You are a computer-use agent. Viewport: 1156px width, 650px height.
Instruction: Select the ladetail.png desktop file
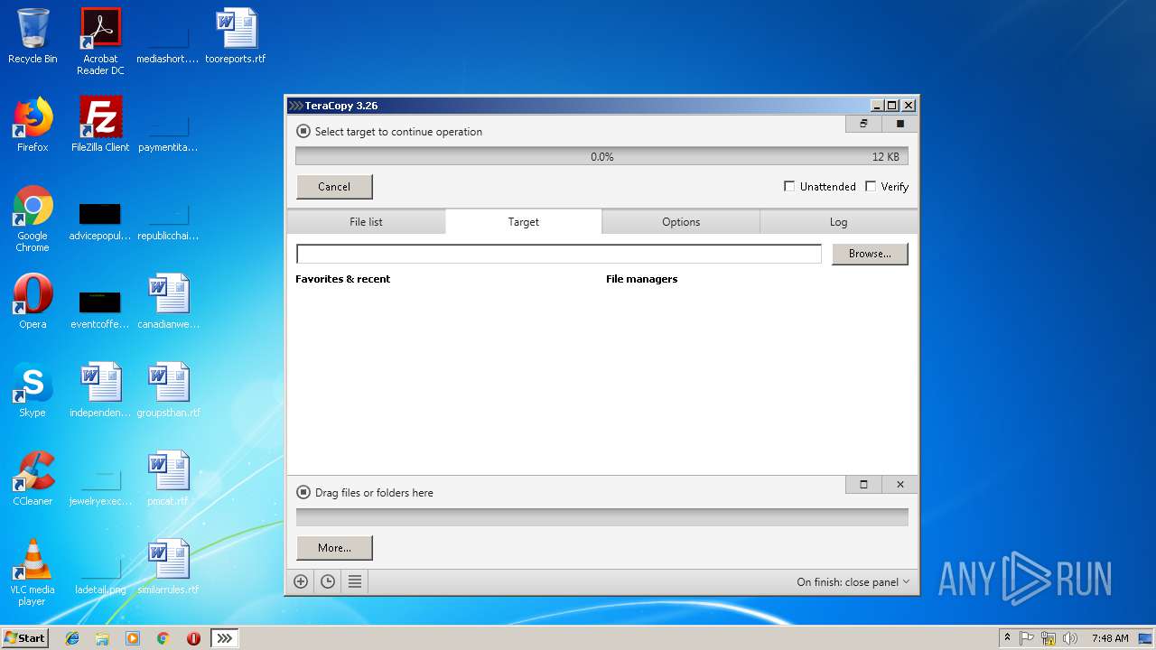pyautogui.click(x=100, y=574)
